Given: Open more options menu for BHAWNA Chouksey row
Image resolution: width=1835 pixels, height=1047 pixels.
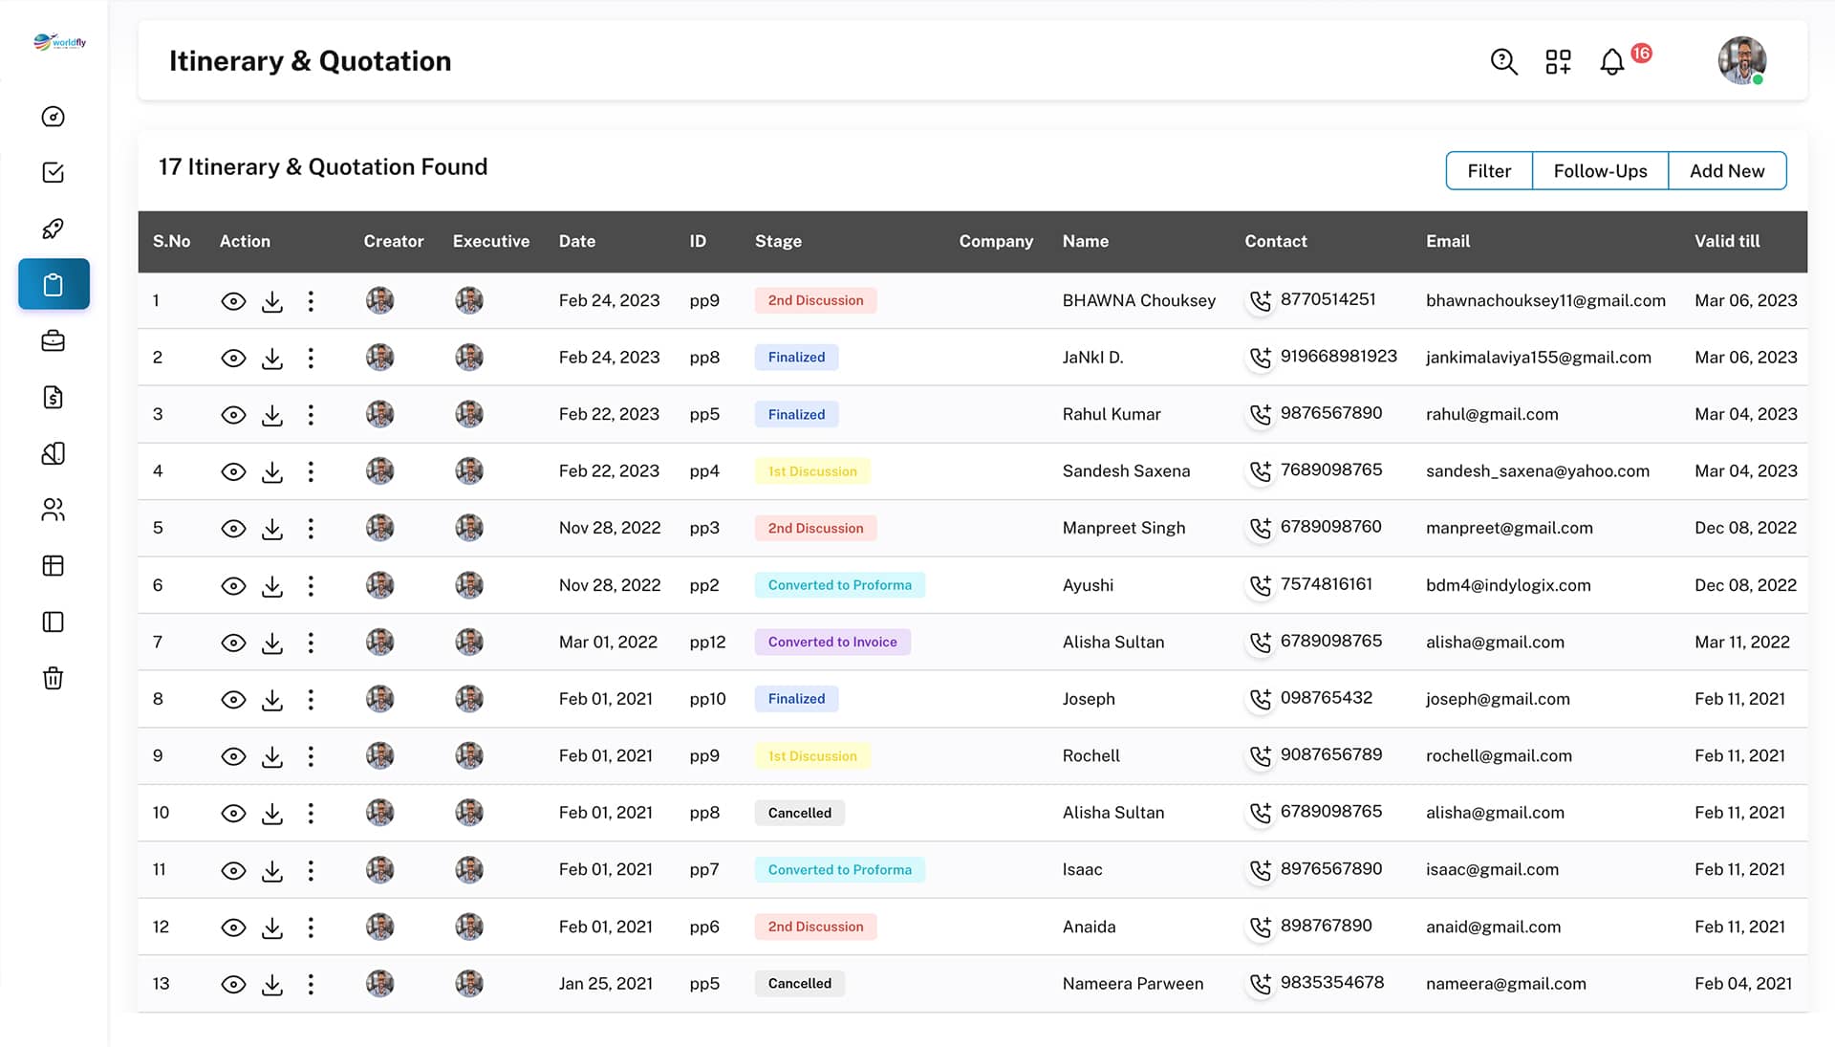Looking at the screenshot, I should [311, 302].
